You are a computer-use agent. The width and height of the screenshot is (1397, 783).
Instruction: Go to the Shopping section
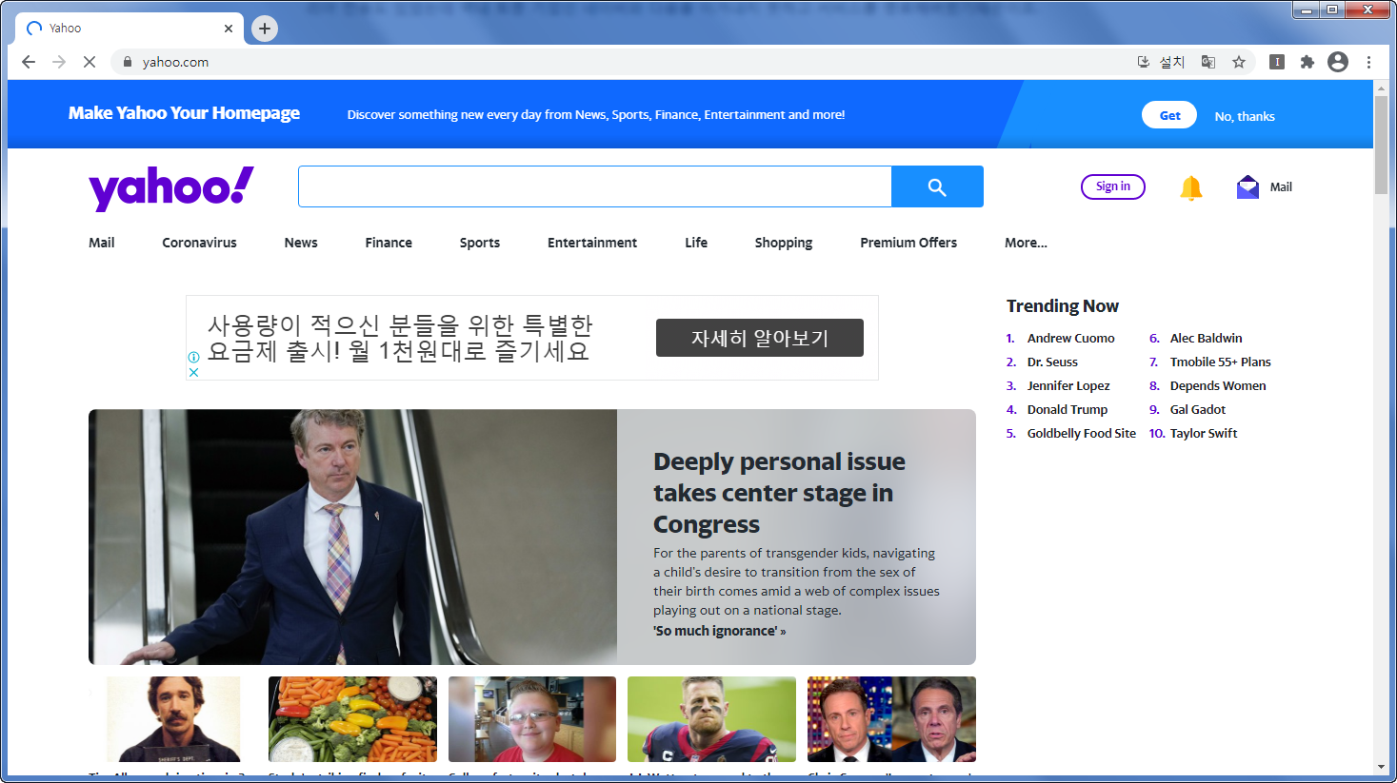784,243
